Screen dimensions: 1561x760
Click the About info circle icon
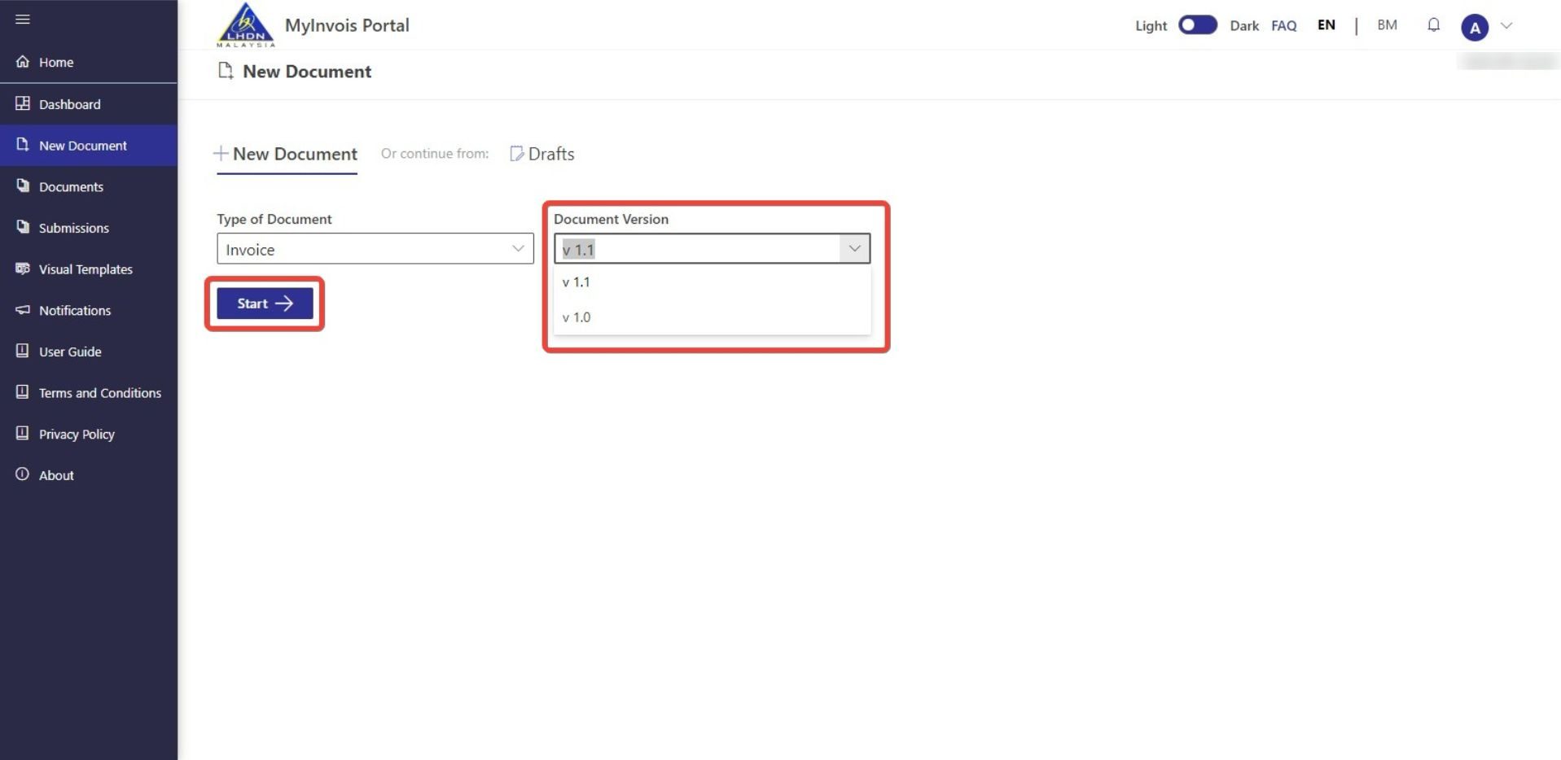23,474
